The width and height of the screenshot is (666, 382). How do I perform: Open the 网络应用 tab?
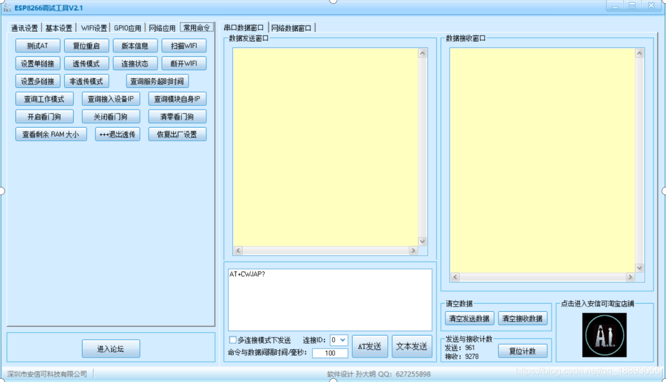click(162, 28)
